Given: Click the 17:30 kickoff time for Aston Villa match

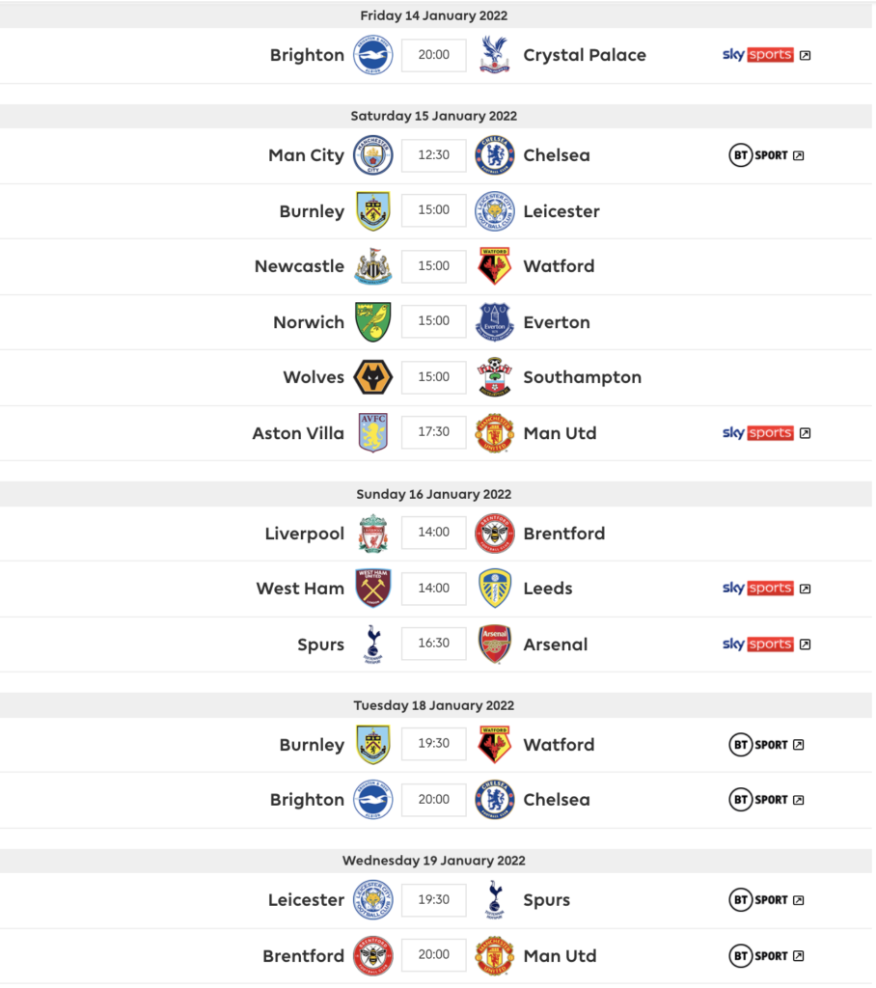Looking at the screenshot, I should tap(433, 432).
